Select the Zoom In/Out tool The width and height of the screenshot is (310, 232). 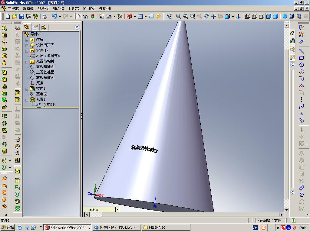[x=192, y=16]
